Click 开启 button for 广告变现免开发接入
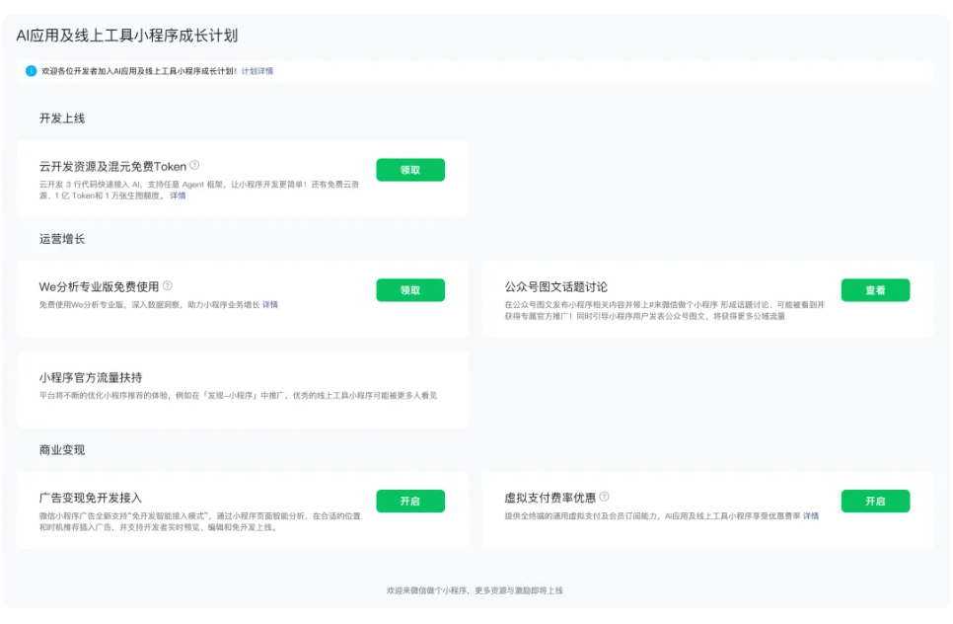Image resolution: width=953 pixels, height=624 pixels. (410, 501)
